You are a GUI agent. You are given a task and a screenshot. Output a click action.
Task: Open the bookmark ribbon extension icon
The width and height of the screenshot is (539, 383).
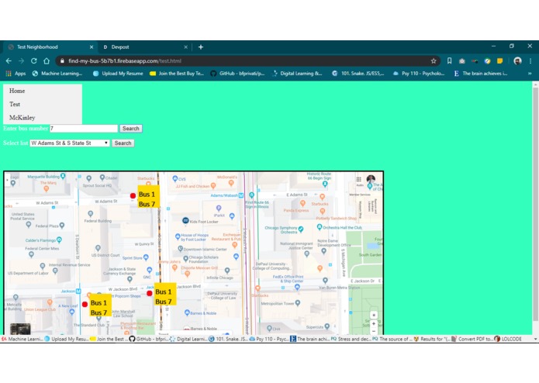pos(449,60)
